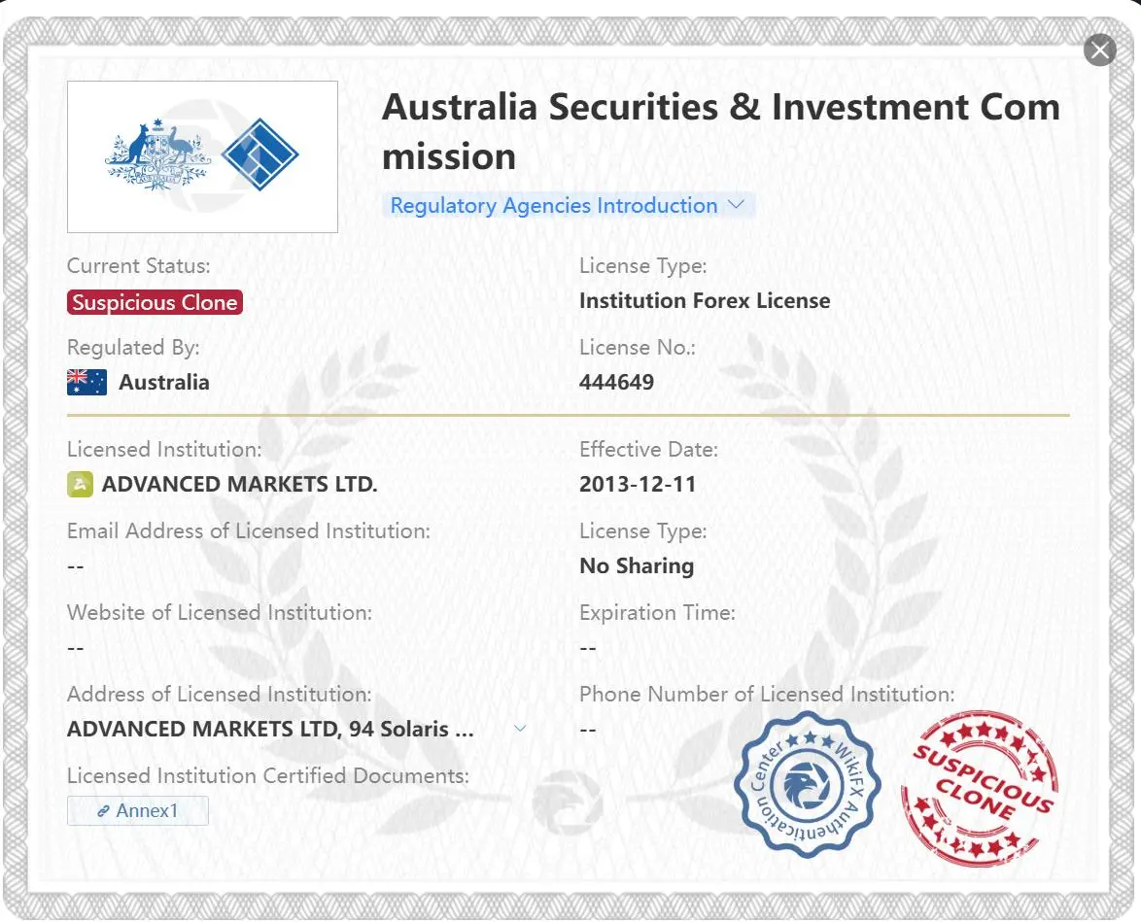Click the red Suspicious Clone stamp
Viewport: 1141px width, 922px height.
pyautogui.click(x=980, y=789)
